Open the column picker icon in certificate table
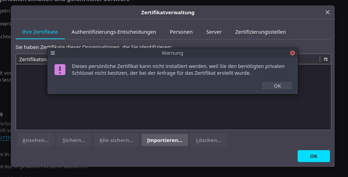Viewport: 348px width, 177px height. pyautogui.click(x=326, y=59)
